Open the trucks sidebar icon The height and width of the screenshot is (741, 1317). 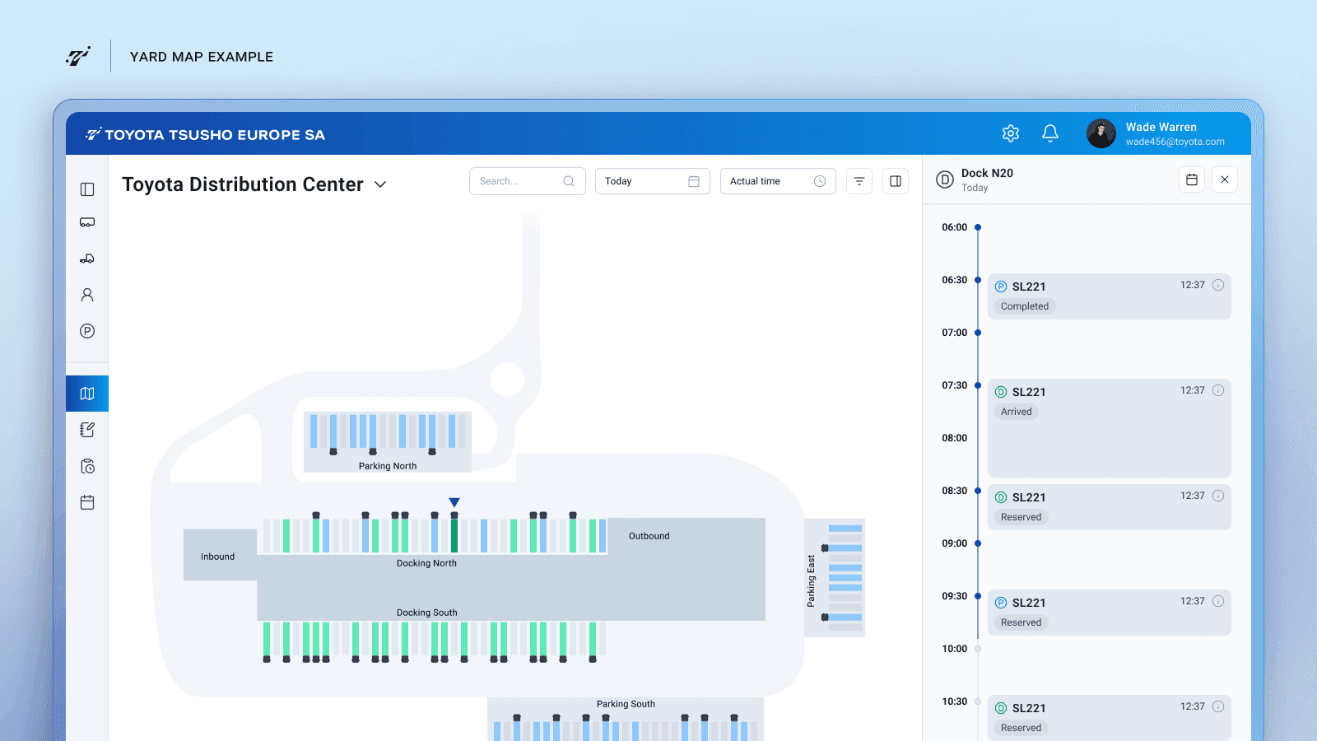tap(87, 259)
